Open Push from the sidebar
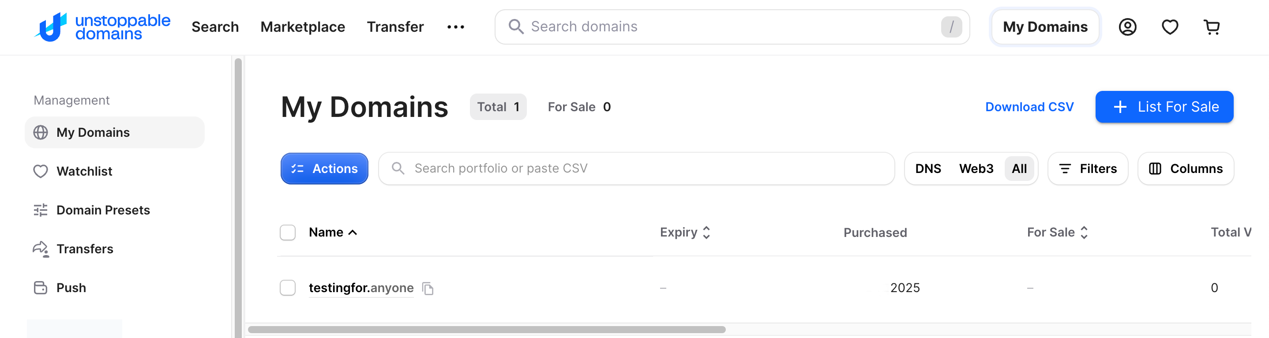 71,288
